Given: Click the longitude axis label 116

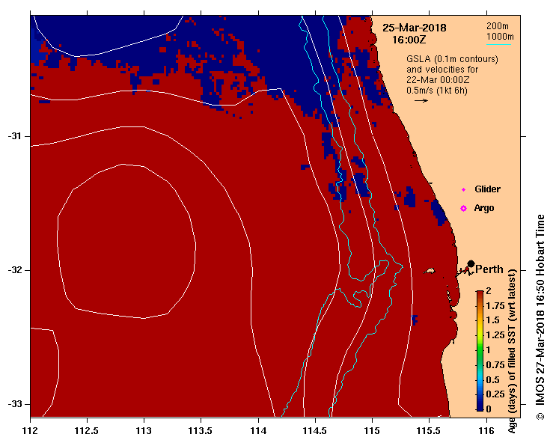Looking at the screenshot, I should tap(486, 431).
